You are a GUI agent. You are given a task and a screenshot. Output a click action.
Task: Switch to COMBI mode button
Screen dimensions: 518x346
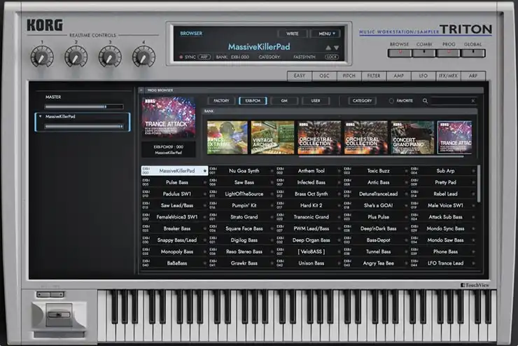[x=424, y=53]
